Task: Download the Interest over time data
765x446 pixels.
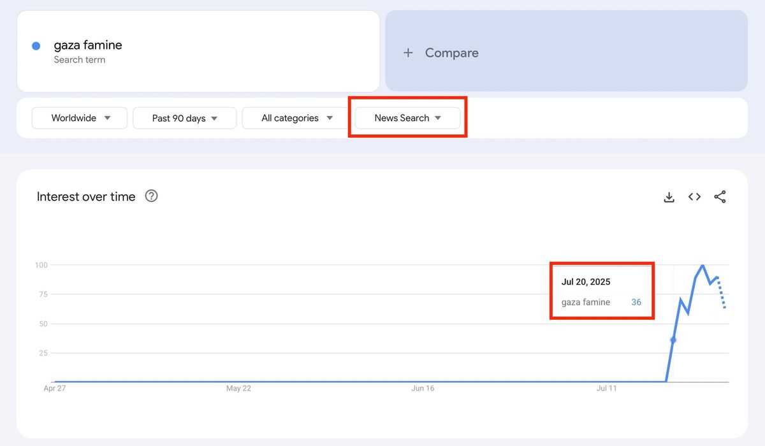Action: 669,197
